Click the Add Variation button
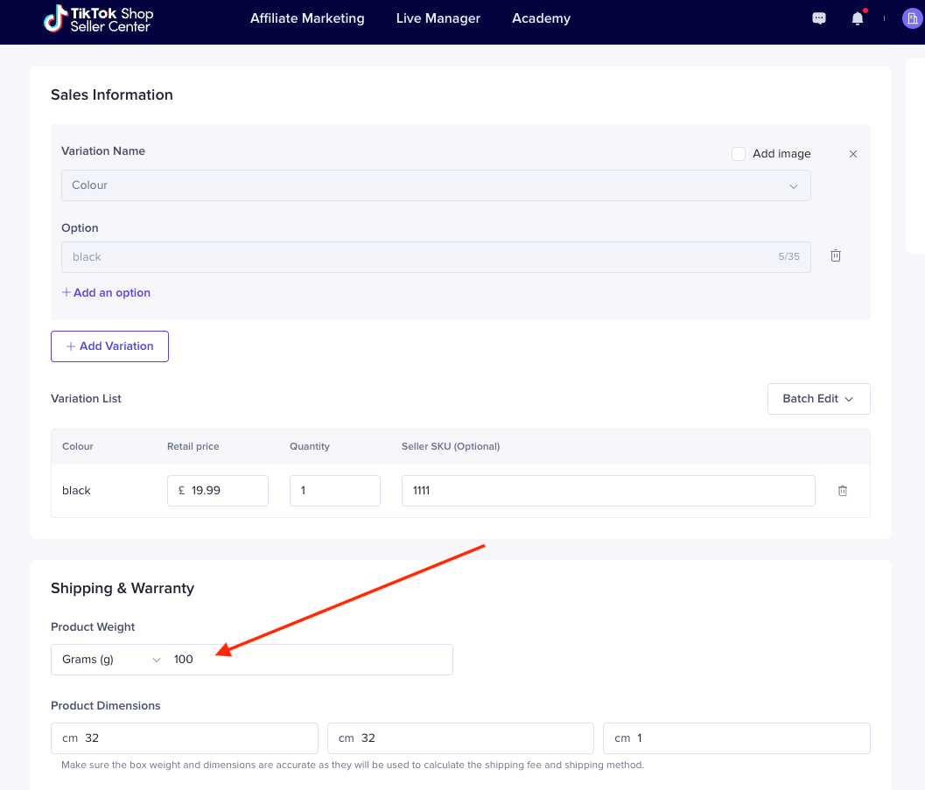The height and width of the screenshot is (790, 925). click(x=109, y=346)
